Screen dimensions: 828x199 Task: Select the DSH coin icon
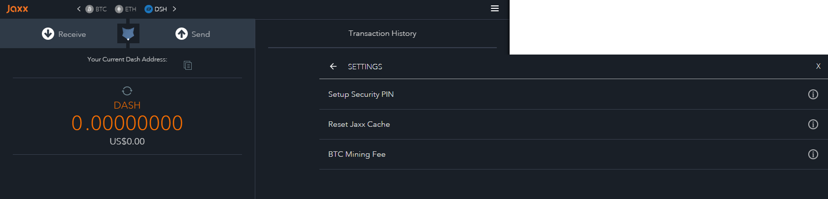click(x=148, y=9)
